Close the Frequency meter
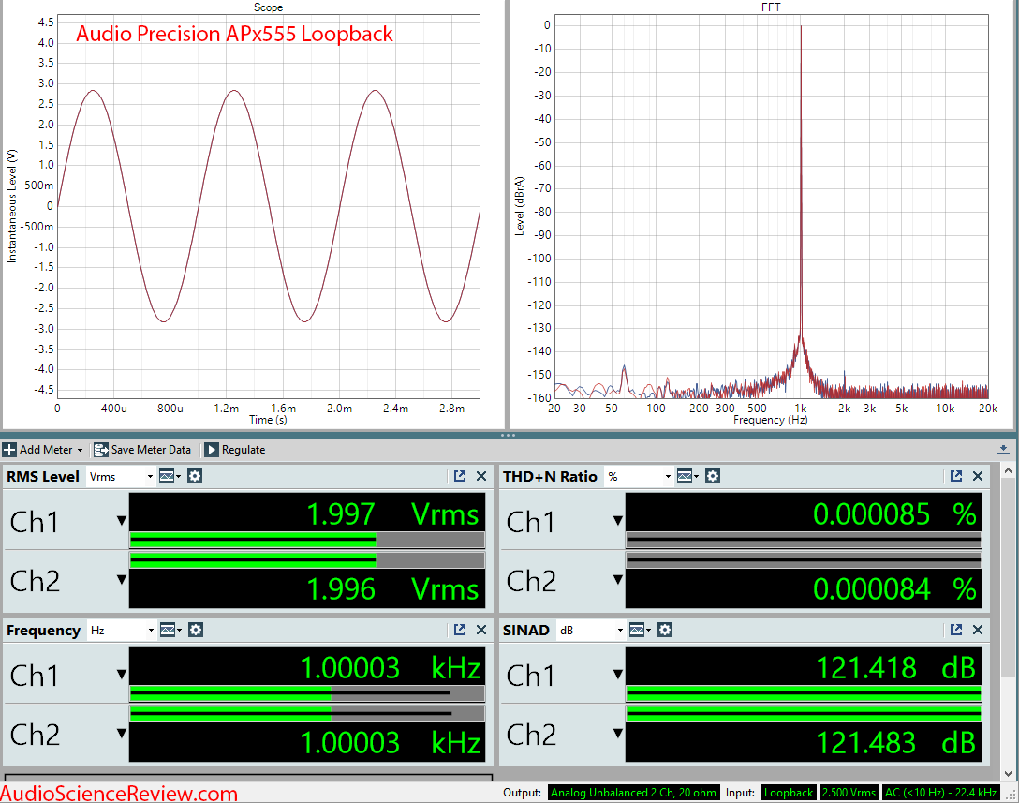 point(481,630)
